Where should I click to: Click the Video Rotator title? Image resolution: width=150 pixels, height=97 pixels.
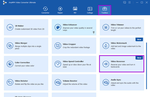(x=21, y=81)
